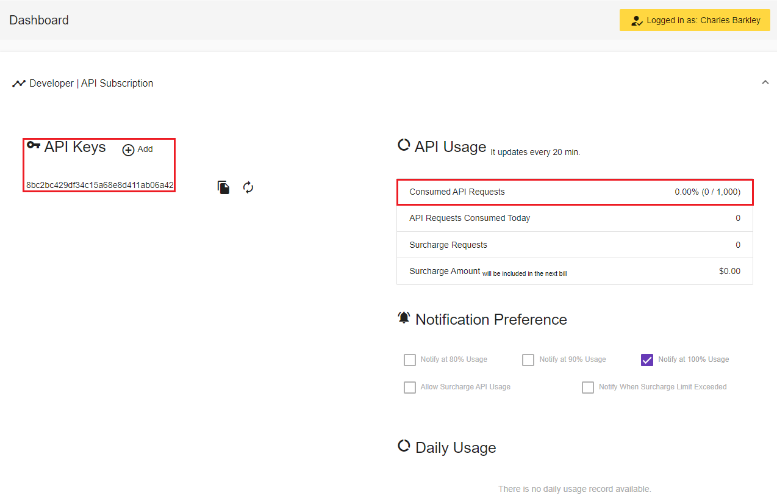Open the Dashboard header menu item

click(x=38, y=20)
